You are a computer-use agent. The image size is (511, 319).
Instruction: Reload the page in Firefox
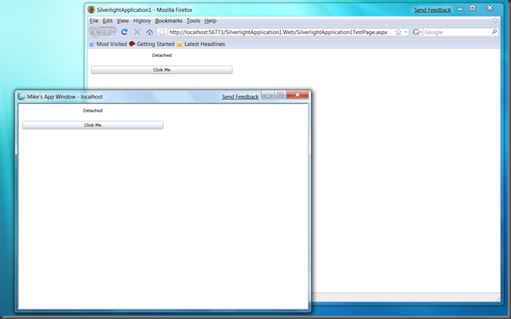(x=124, y=32)
